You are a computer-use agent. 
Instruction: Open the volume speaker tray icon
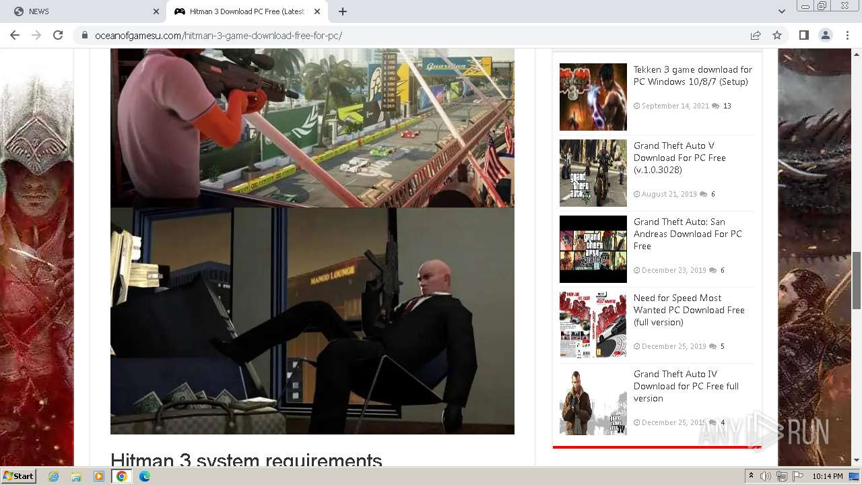tap(766, 476)
